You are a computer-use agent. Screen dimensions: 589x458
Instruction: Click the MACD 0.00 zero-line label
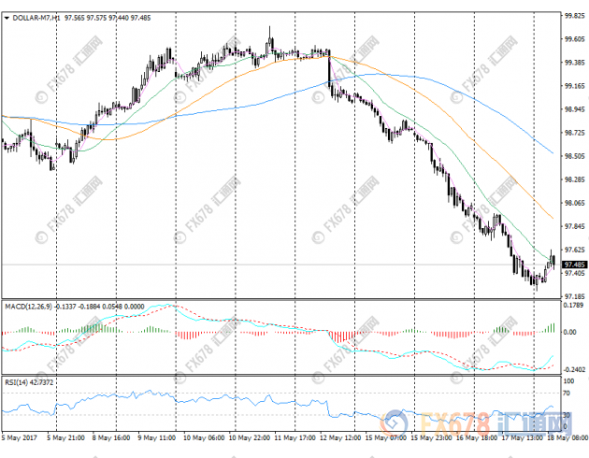(570, 332)
